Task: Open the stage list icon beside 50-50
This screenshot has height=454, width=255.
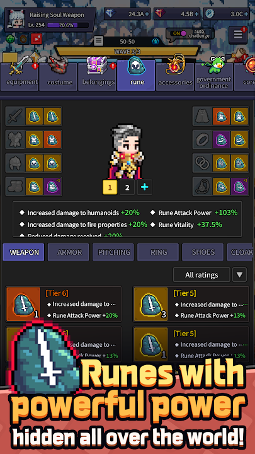Action: click(x=98, y=41)
